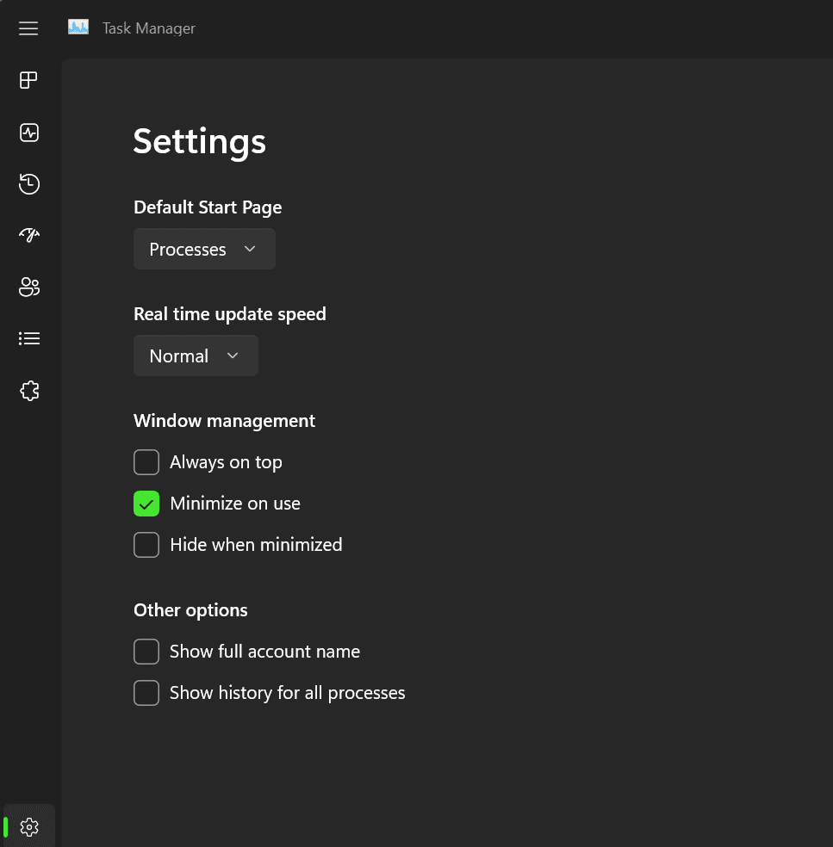833x847 pixels.
Task: Select the Settings gear icon
Action: click(x=29, y=827)
